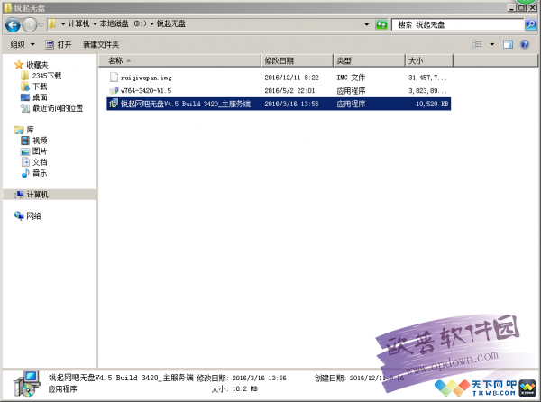Open the 文档 library

pos(40,162)
